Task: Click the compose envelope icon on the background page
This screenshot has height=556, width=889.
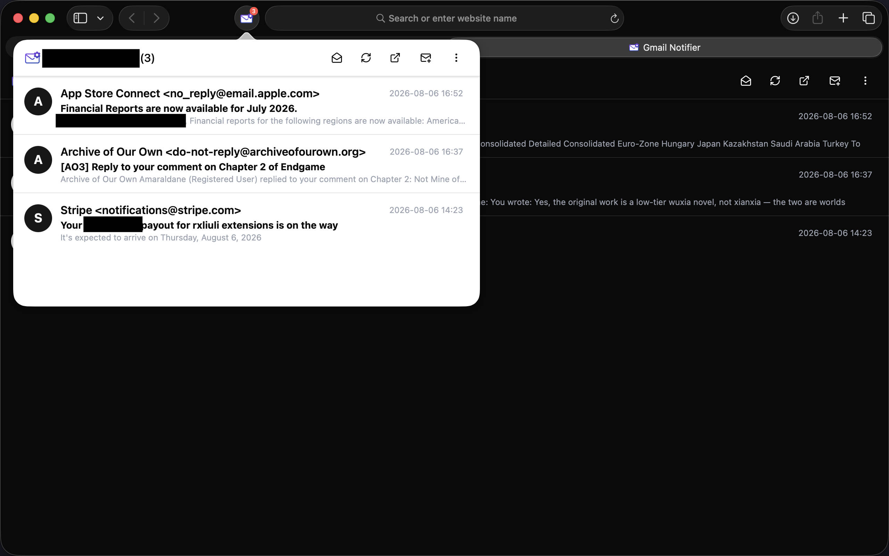Action: tap(834, 81)
